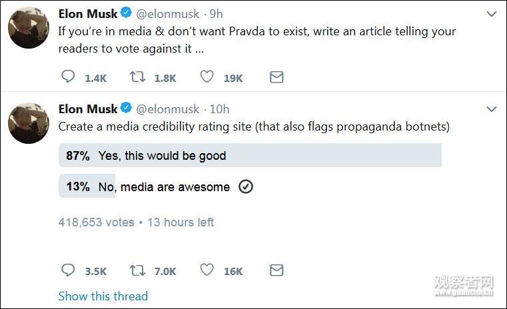
Task: Select 'Yes, this would be good' option
Action: click(x=162, y=156)
